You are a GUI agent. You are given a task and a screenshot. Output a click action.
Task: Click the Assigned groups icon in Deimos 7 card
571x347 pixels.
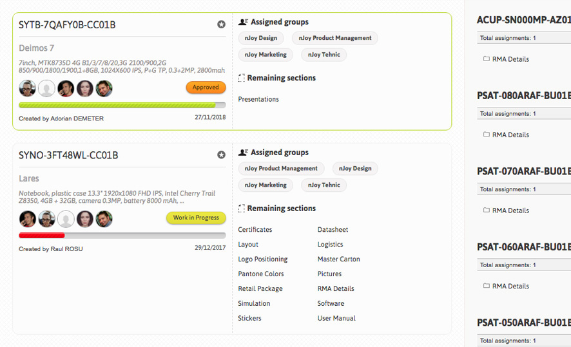tap(243, 22)
